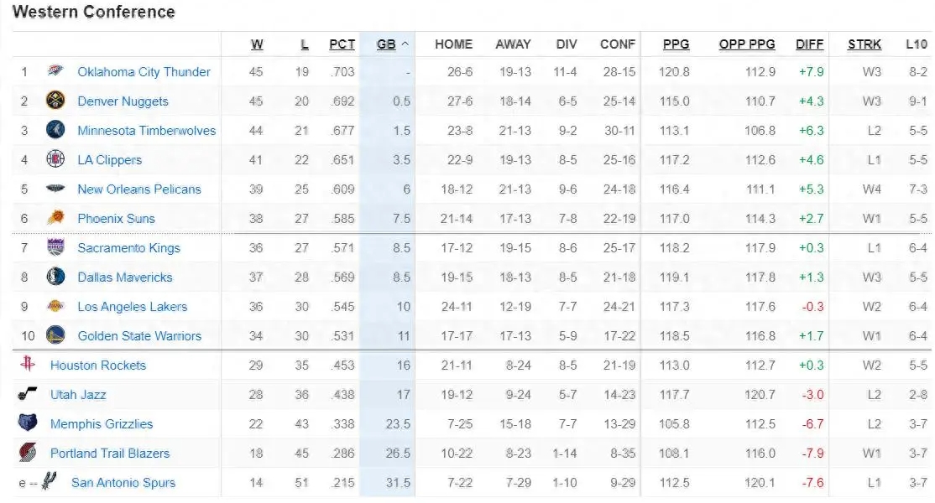Open the Dallas Mavericks team link
The width and height of the screenshot is (935, 503).
[124, 277]
